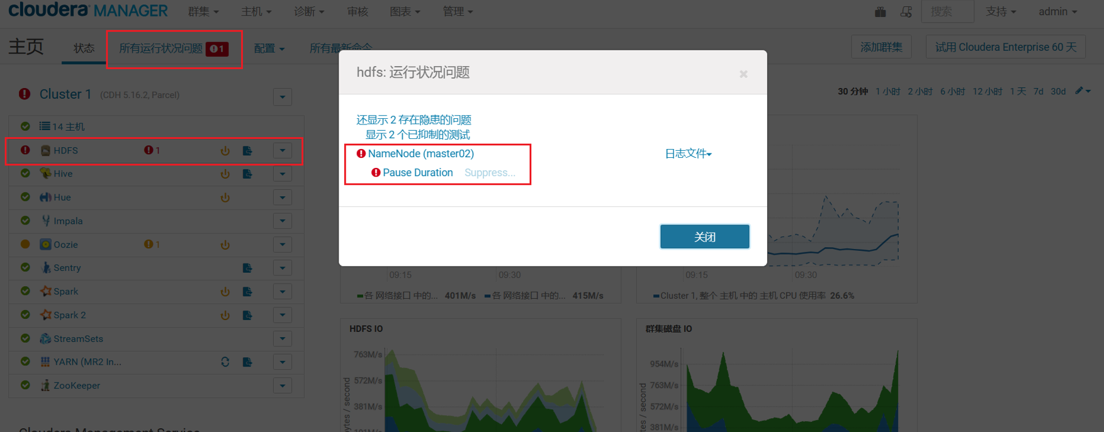Open the Impala service link
Screen dimensions: 1104x432
68,221
